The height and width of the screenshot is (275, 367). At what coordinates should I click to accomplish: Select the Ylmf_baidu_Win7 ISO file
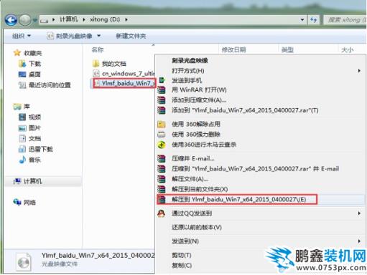coord(124,83)
